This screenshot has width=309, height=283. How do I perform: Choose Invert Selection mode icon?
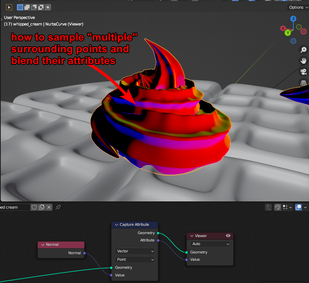click(x=41, y=8)
